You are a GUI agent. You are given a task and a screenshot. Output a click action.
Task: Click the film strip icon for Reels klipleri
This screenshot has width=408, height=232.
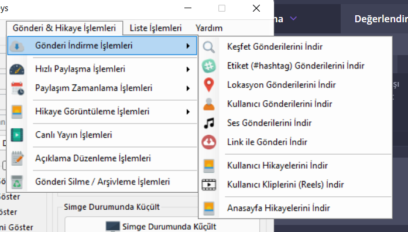[209, 185]
